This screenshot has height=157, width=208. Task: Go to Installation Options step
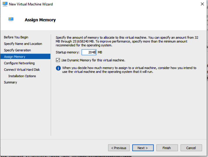[22, 76]
